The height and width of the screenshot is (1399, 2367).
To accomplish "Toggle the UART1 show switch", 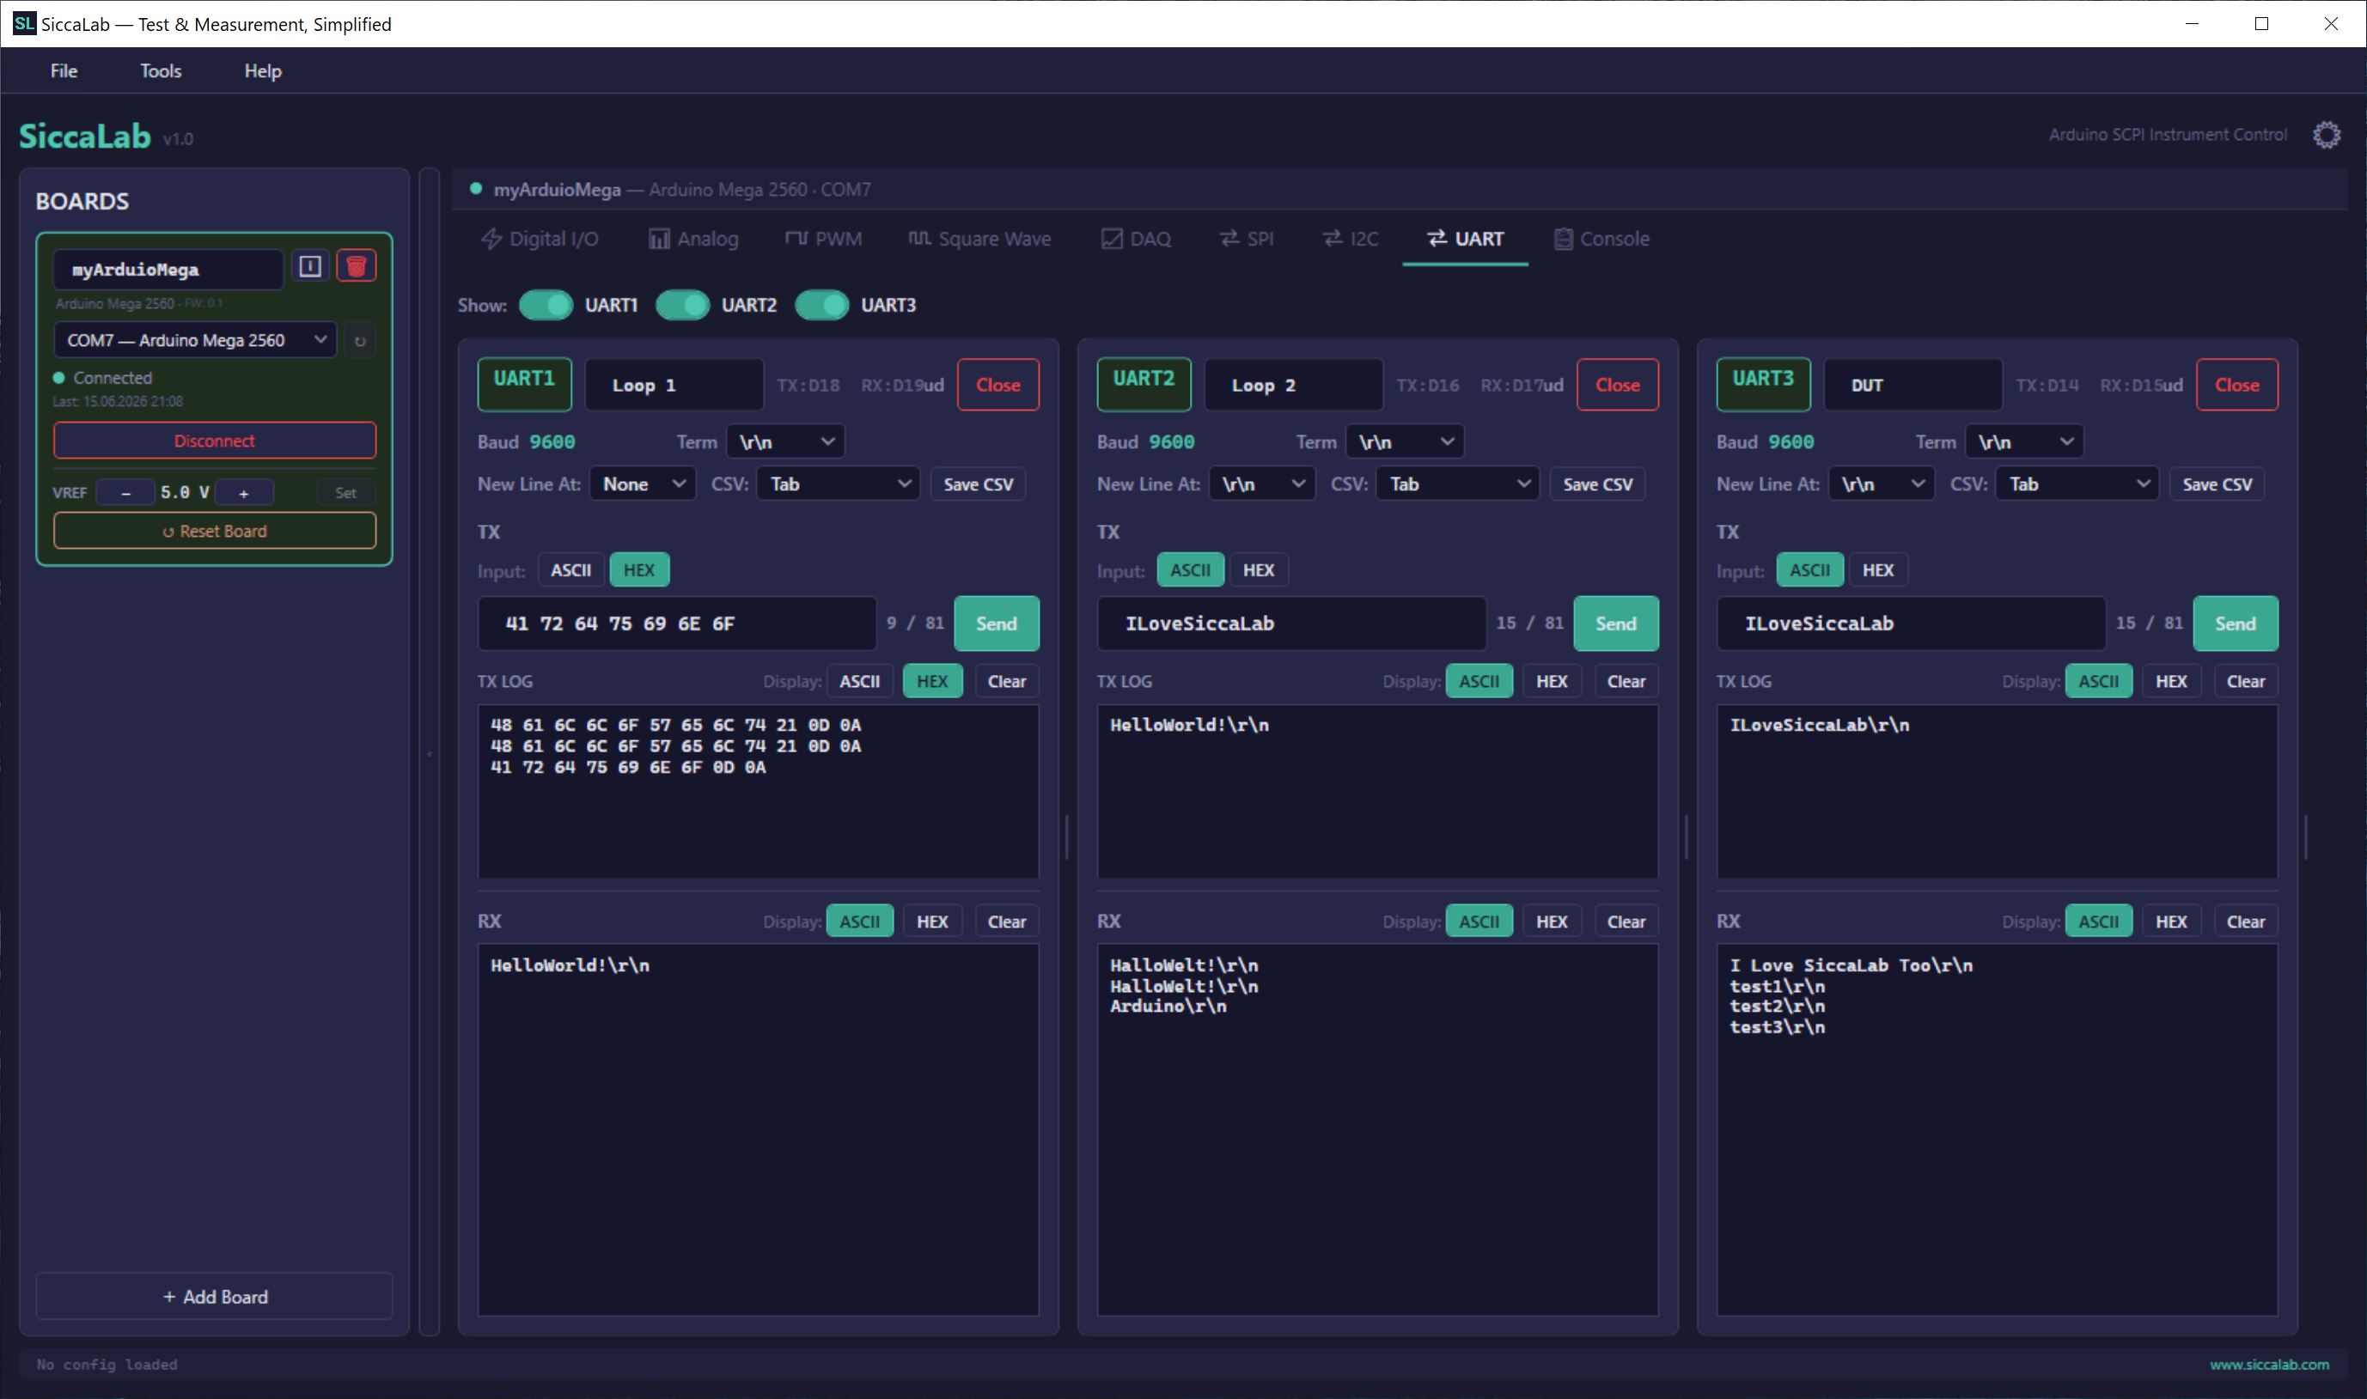I will [546, 306].
